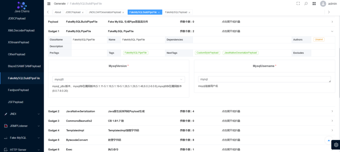
Task: Click the Java Chains logo
Action: tap(22, 7)
